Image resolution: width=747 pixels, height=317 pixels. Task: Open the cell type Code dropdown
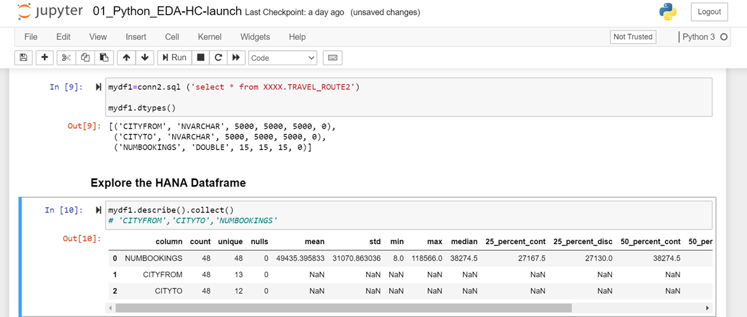coord(283,58)
